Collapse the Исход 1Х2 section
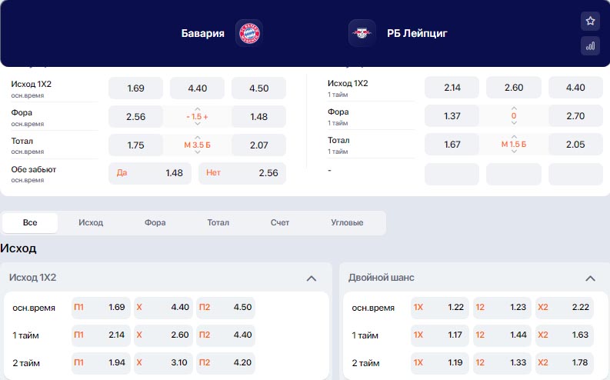The height and width of the screenshot is (380, 610). click(x=312, y=278)
